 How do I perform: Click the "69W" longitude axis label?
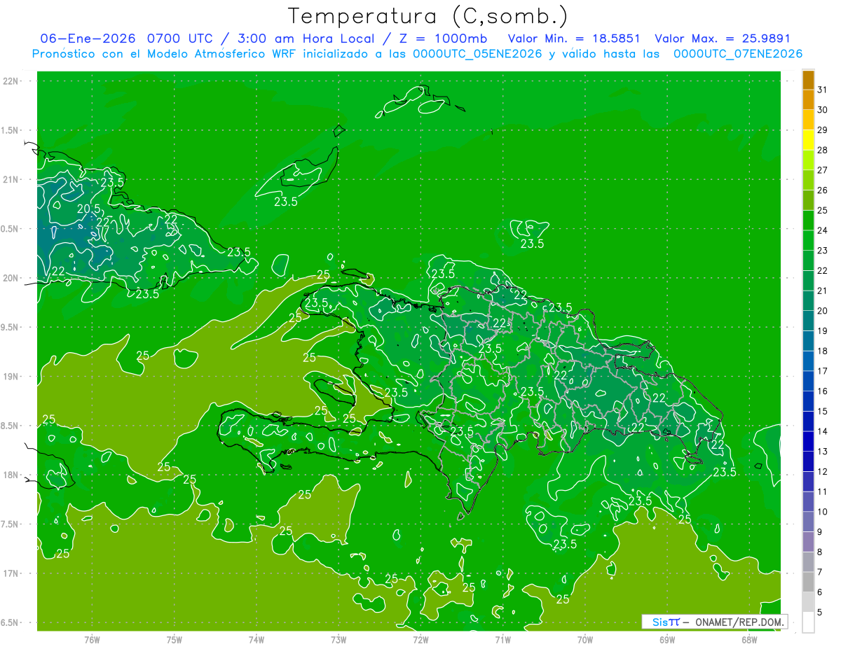coord(667,640)
